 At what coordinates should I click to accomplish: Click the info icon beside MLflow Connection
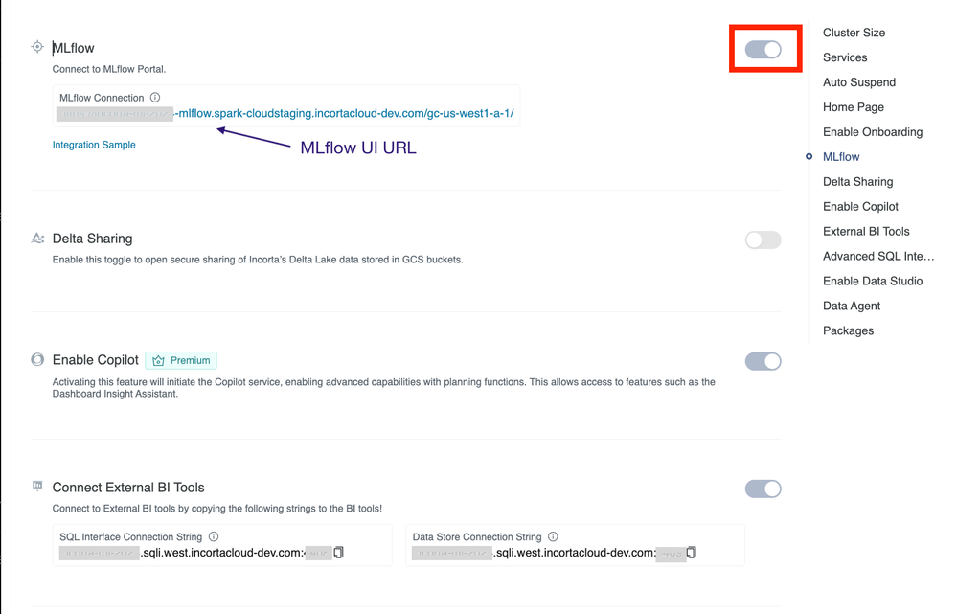(155, 98)
